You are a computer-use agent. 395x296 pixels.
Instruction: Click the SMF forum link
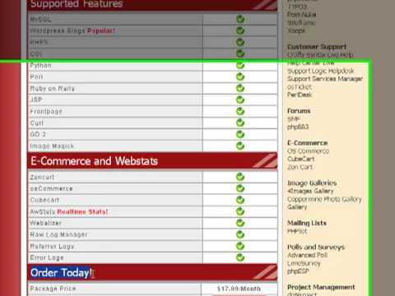294,119
